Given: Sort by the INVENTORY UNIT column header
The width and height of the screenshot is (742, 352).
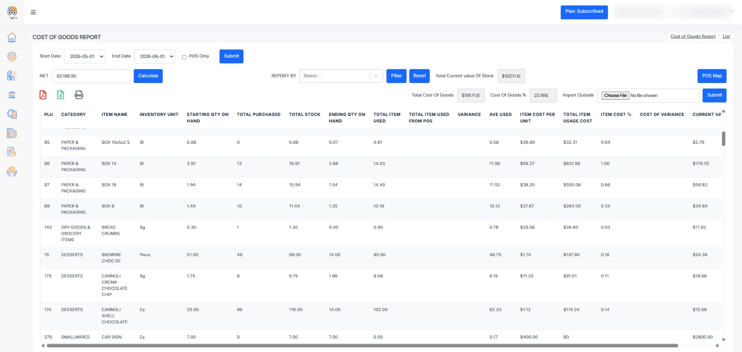Looking at the screenshot, I should [159, 115].
